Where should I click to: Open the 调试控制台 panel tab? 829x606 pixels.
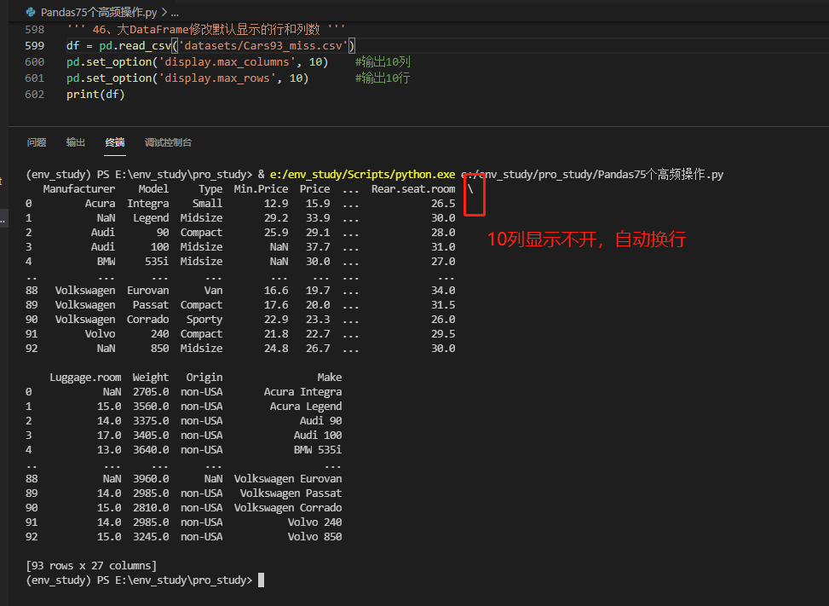[168, 142]
